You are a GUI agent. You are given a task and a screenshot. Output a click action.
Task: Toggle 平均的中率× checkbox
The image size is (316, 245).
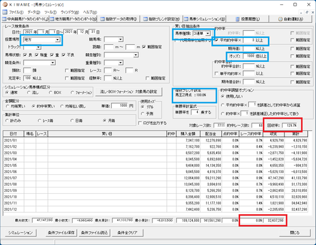tap(216, 40)
